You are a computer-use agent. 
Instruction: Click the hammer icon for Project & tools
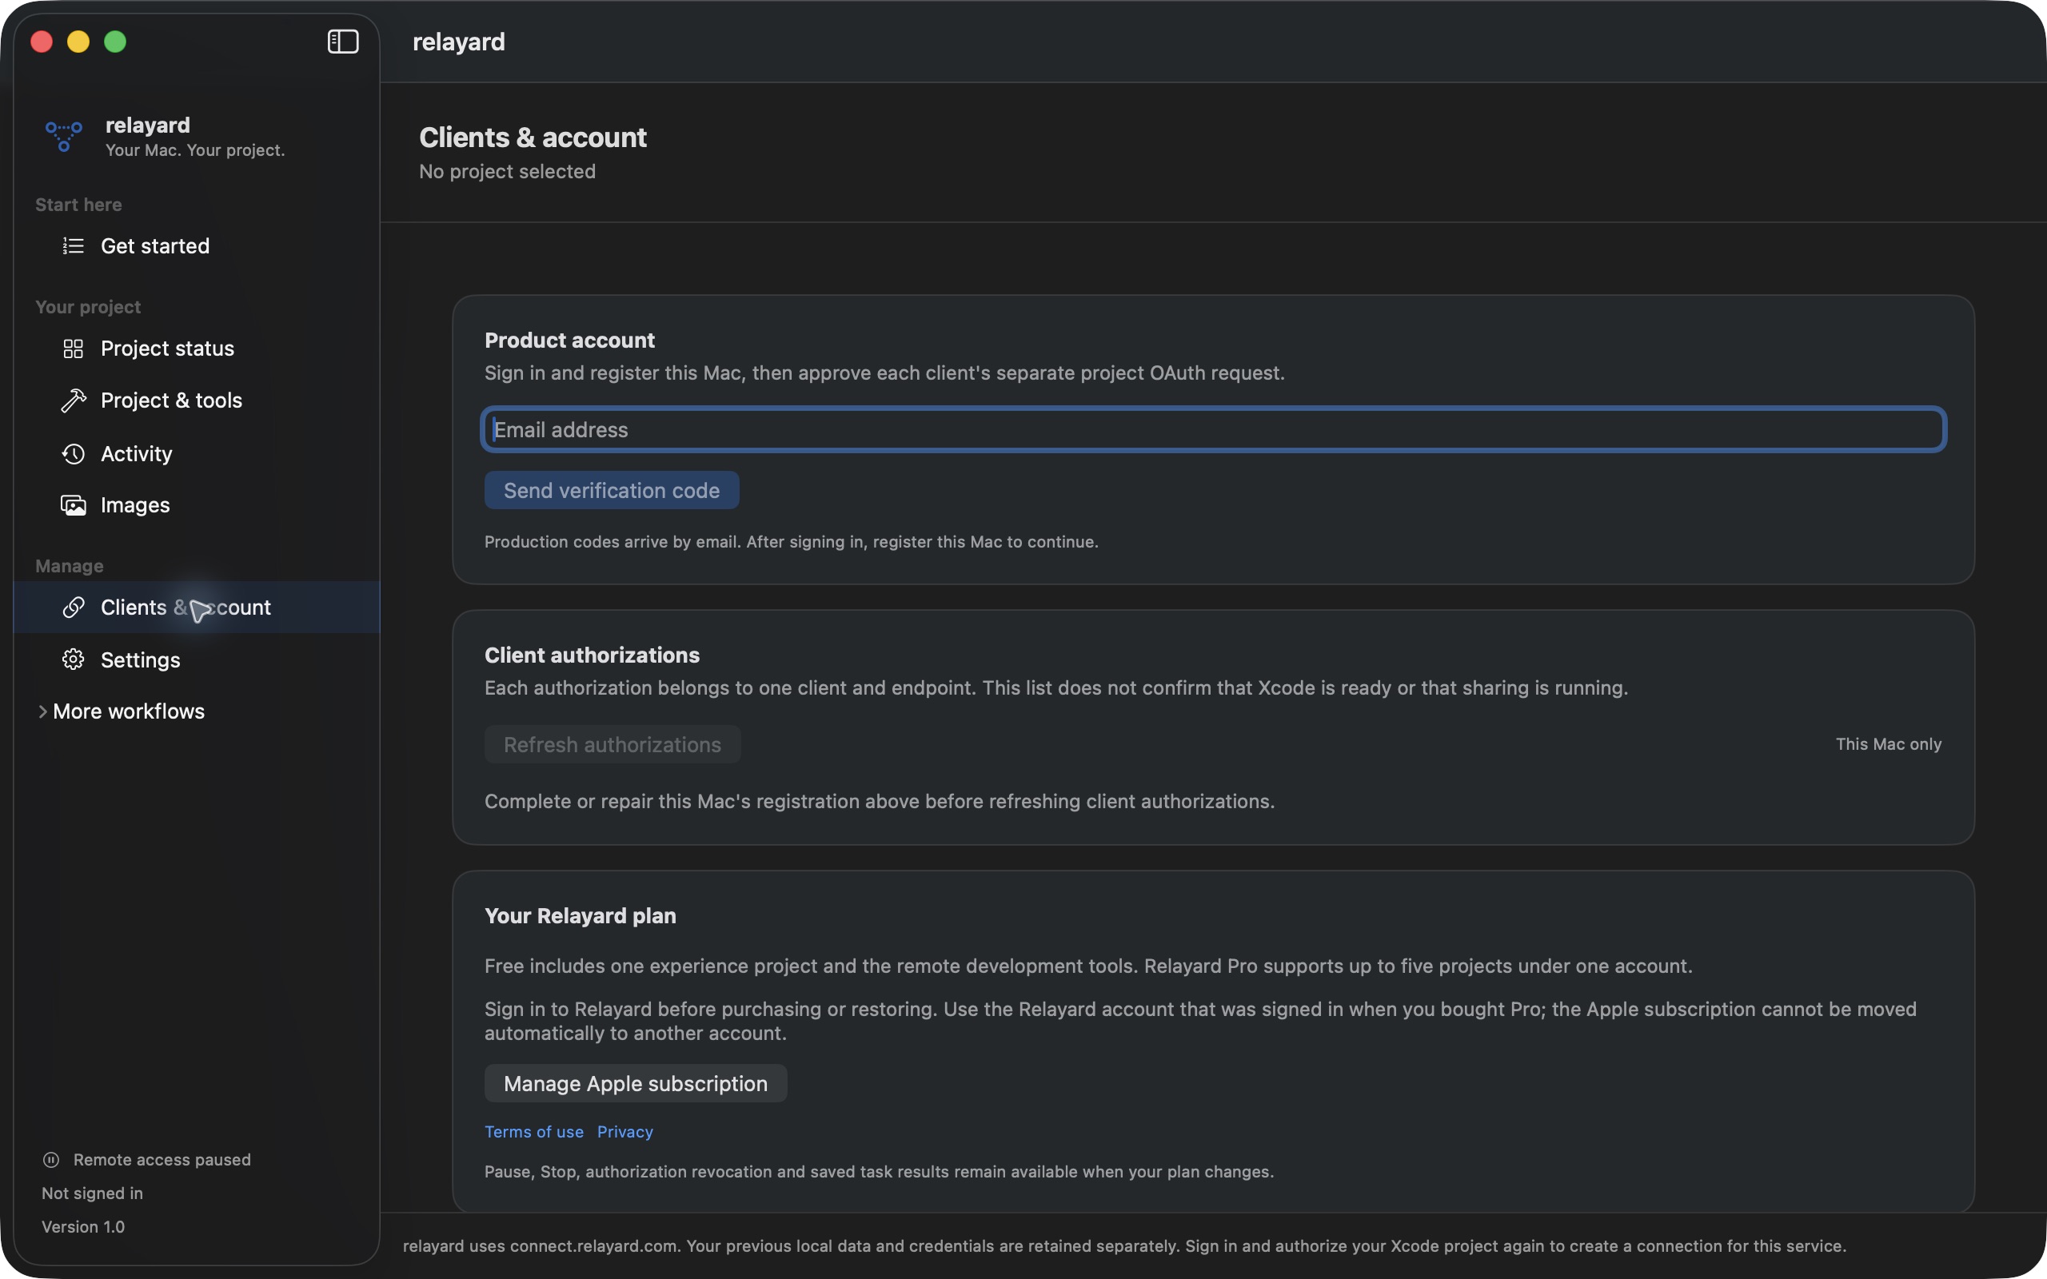(74, 400)
